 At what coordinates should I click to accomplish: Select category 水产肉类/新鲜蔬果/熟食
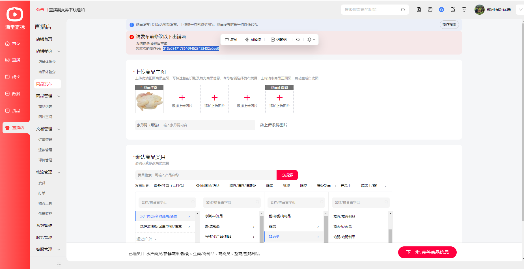tap(165, 216)
